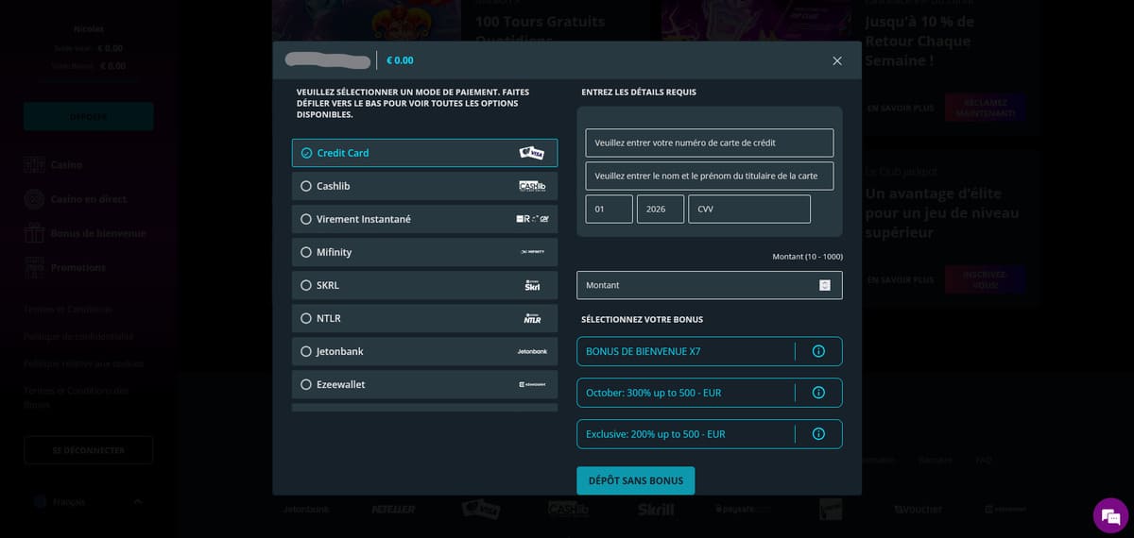
Task: Pick Jetonbank payment option
Action: coord(424,351)
